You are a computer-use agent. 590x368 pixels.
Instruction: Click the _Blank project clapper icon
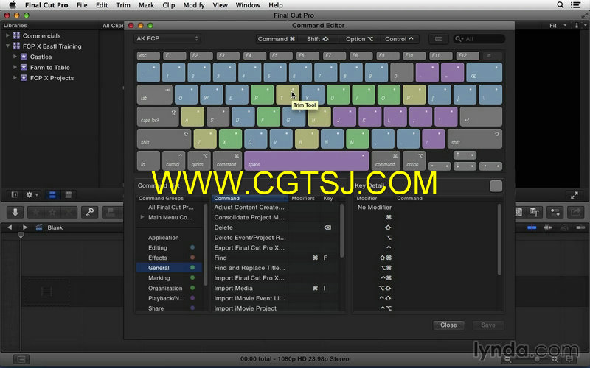coord(39,227)
